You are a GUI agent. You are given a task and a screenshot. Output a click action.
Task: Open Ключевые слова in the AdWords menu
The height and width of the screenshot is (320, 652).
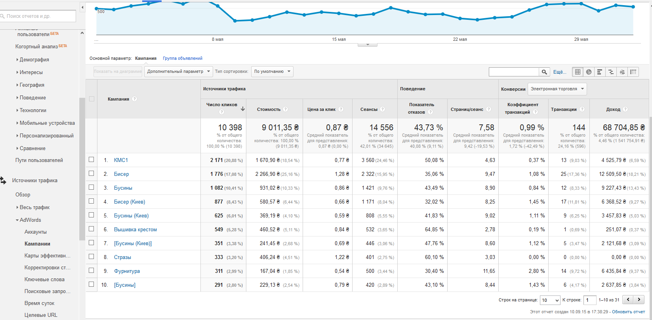[x=44, y=280]
